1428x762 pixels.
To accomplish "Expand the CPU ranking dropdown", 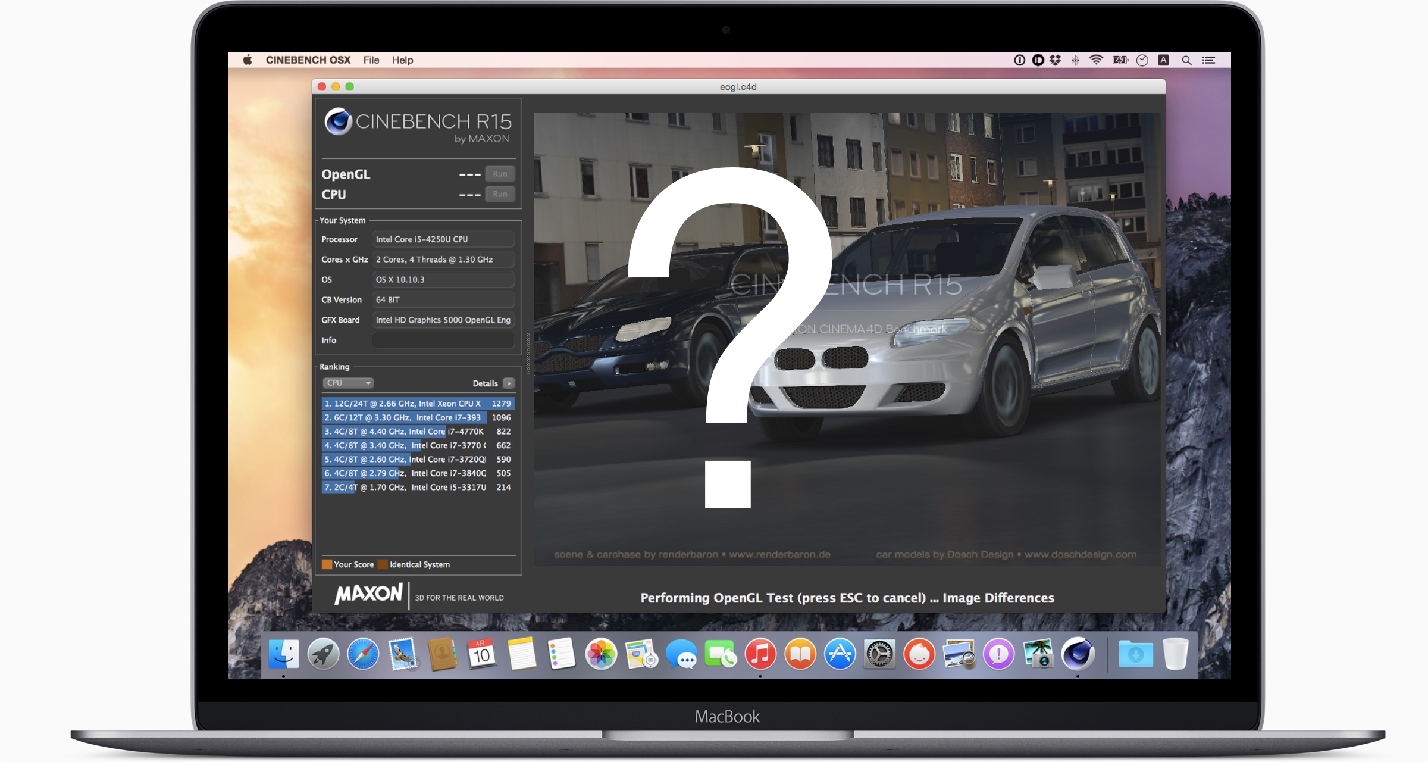I will (x=348, y=383).
